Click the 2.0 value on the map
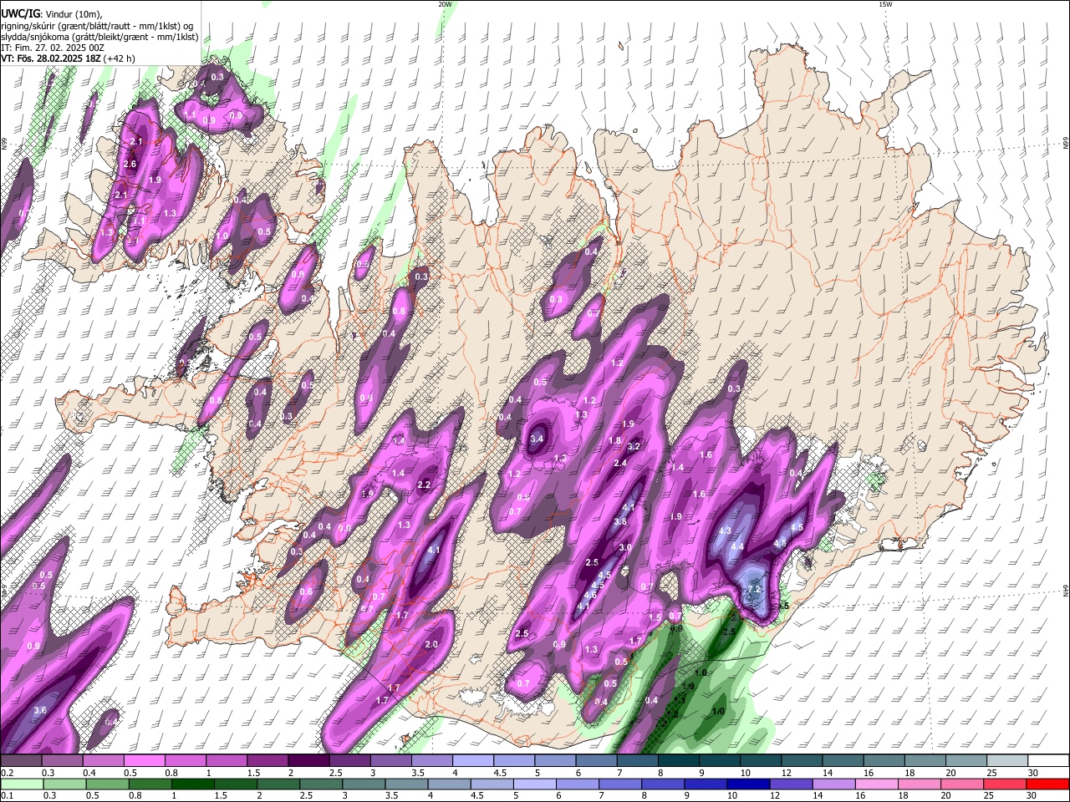 431,644
